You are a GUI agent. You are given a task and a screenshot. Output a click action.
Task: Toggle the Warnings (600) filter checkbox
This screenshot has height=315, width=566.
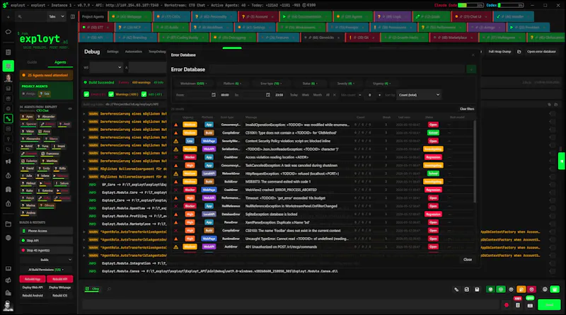(x=111, y=94)
